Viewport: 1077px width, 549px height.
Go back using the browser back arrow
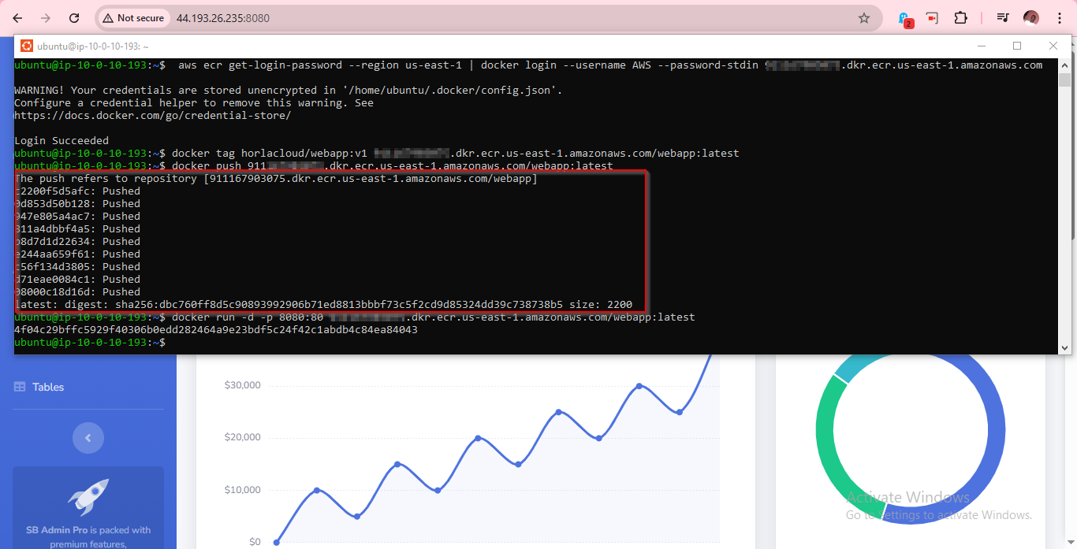click(x=18, y=17)
